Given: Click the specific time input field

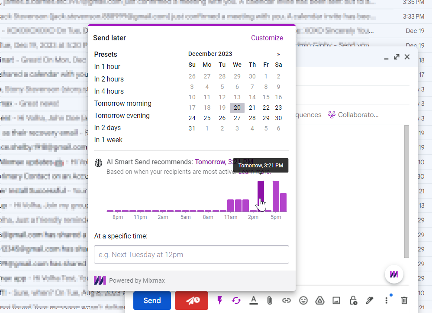Looking at the screenshot, I should click(x=191, y=254).
